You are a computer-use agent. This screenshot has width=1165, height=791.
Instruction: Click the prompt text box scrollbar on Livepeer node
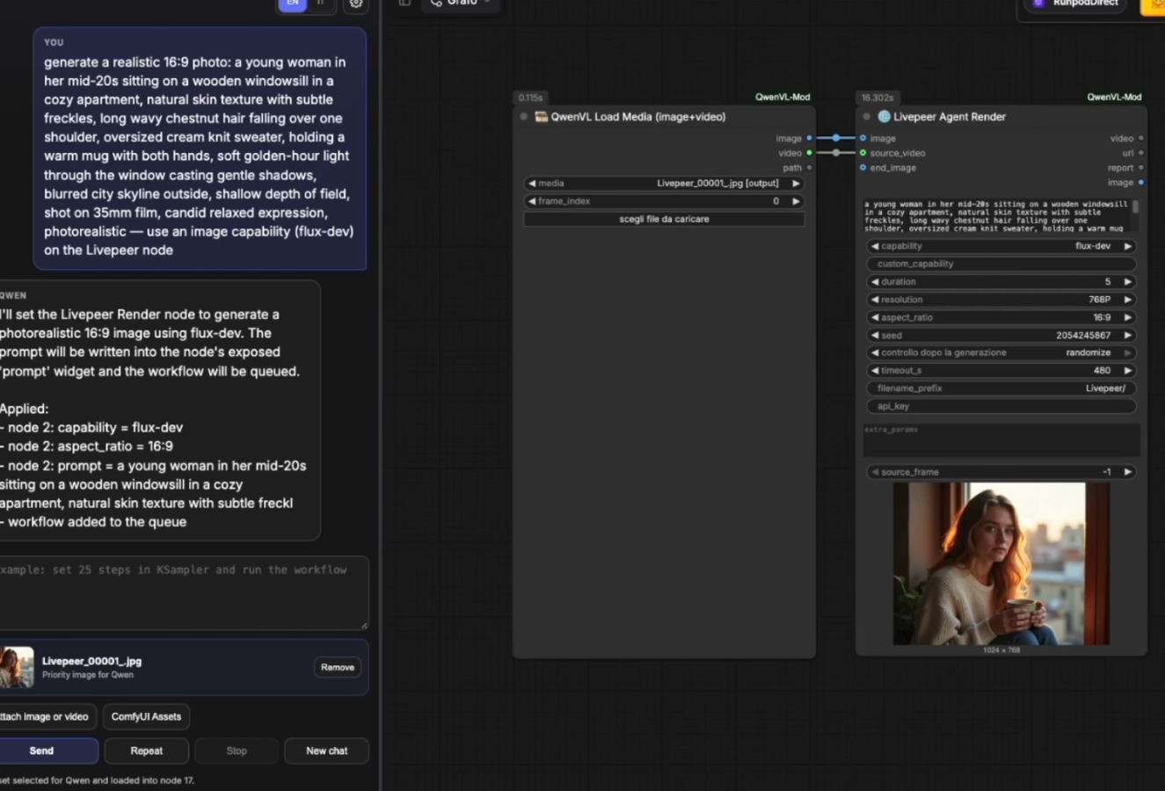[x=1135, y=207]
